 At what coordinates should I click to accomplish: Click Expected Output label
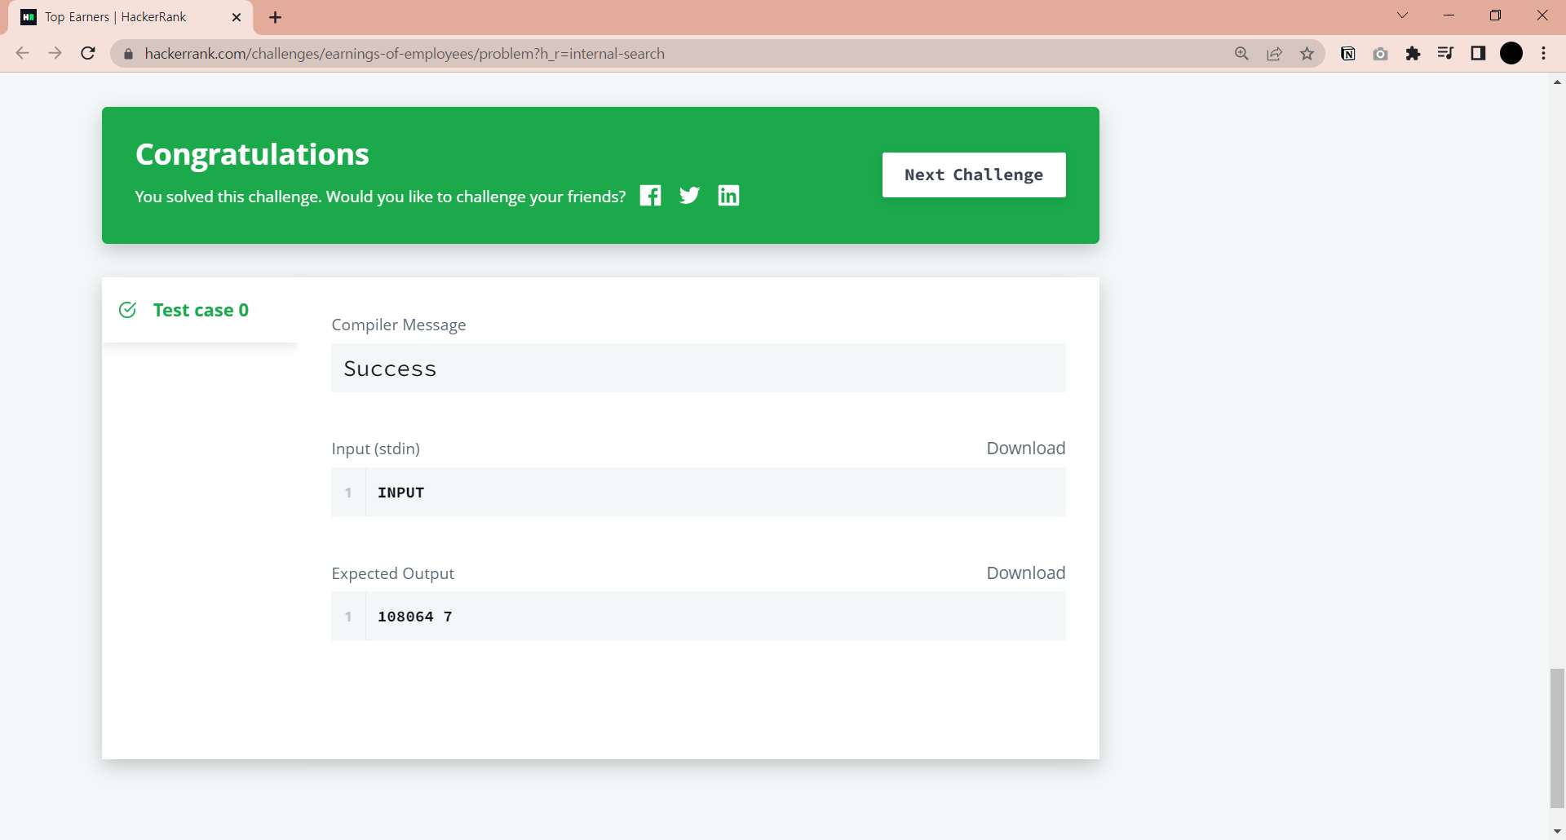[393, 573]
